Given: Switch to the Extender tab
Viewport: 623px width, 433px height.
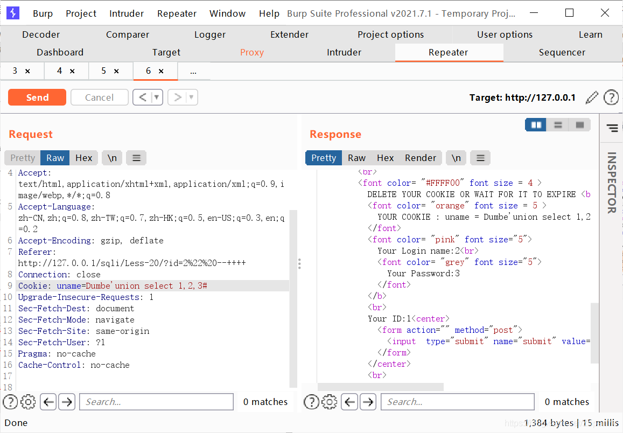Looking at the screenshot, I should (x=289, y=34).
